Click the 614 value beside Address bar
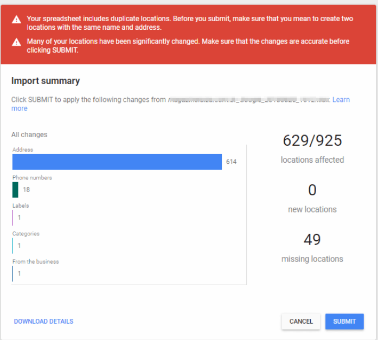The height and width of the screenshot is (340, 378). 231,162
